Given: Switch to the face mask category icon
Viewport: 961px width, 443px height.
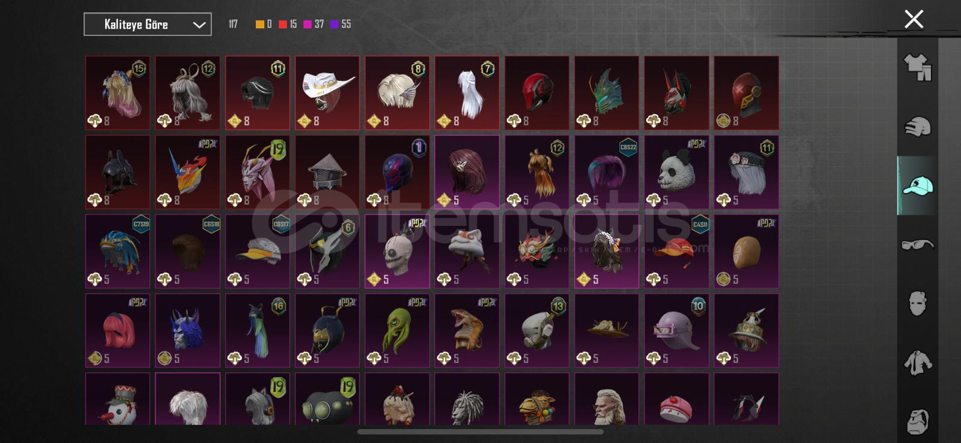Looking at the screenshot, I should 917,303.
